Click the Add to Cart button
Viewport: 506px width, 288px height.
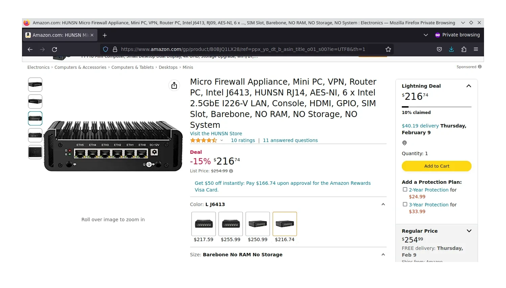point(437,166)
